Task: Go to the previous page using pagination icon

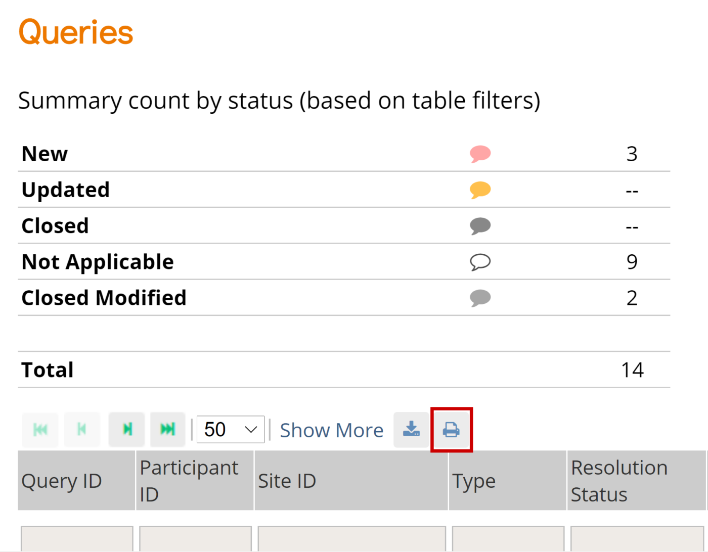Action: (x=82, y=429)
